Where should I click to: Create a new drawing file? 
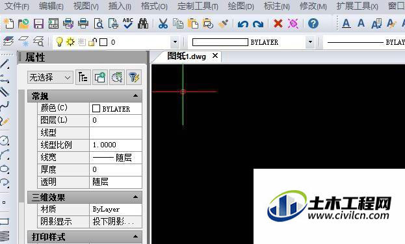coord(8,23)
